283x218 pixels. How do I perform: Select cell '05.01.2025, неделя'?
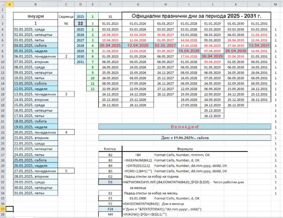pos(36,51)
